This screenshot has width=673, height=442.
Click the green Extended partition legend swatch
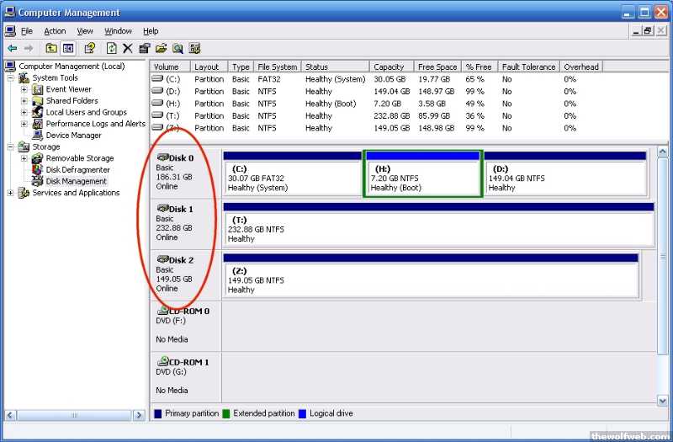227,413
